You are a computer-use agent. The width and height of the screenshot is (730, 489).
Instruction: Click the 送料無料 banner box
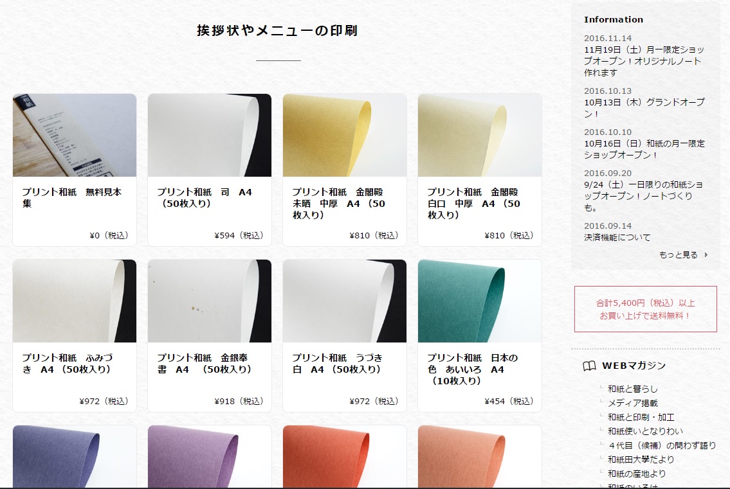645,309
